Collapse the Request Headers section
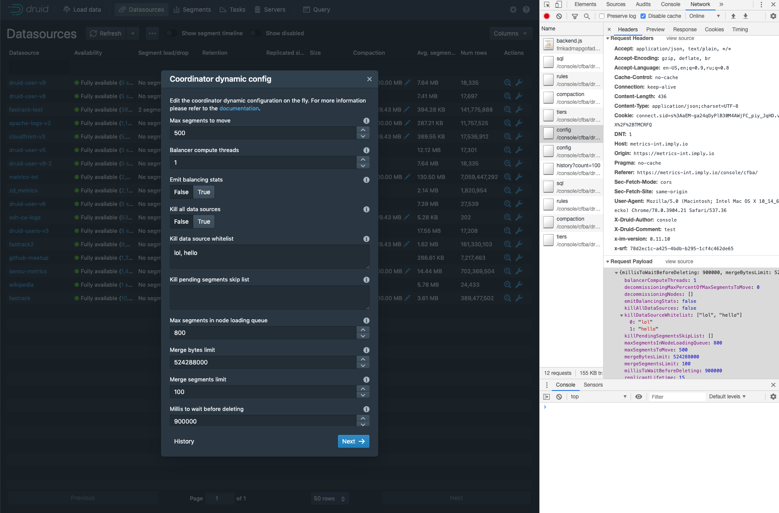779x513 pixels. [608, 38]
